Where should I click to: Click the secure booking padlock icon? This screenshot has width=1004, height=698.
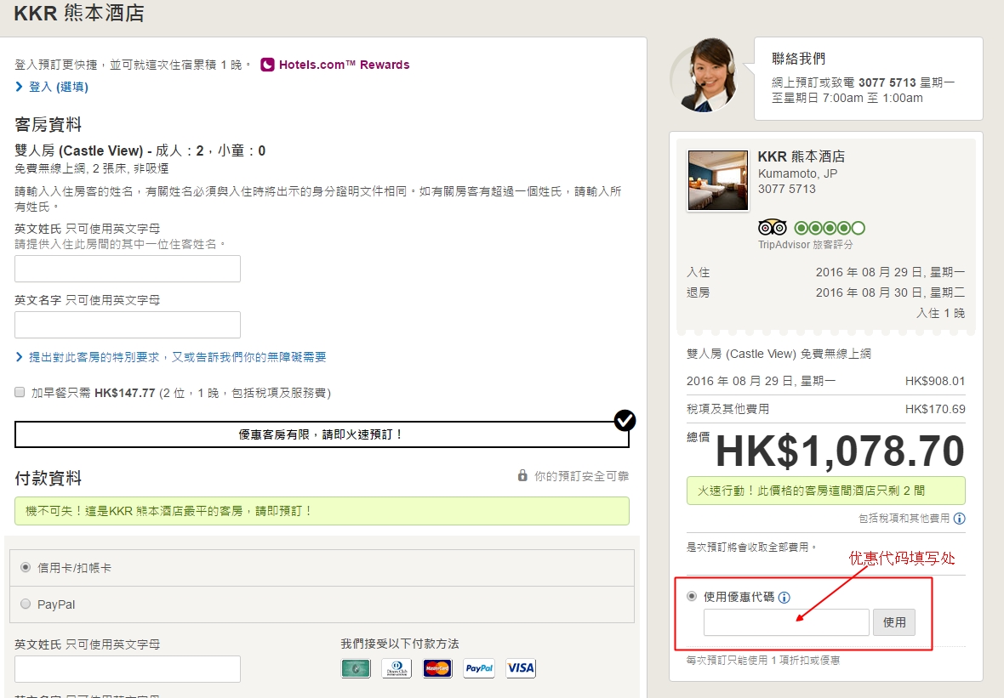point(522,475)
